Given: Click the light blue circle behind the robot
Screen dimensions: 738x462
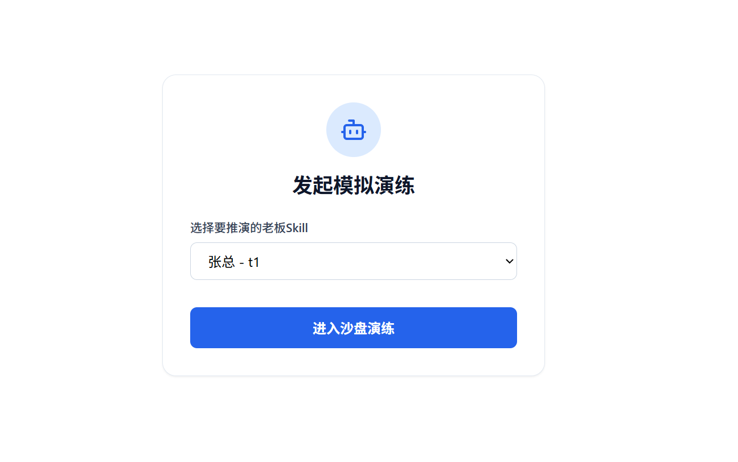Looking at the screenshot, I should [x=354, y=130].
